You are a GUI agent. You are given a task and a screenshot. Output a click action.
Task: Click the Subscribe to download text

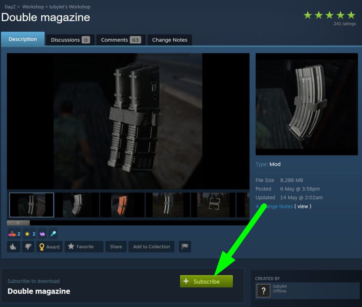pyautogui.click(x=33, y=281)
